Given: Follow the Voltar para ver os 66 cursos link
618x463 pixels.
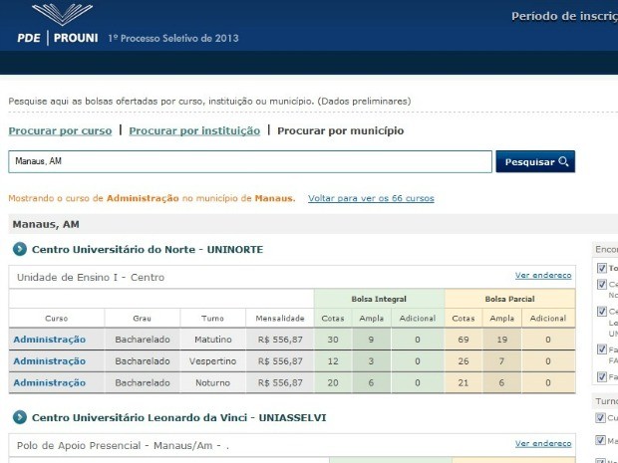Looking at the screenshot, I should click(x=371, y=198).
